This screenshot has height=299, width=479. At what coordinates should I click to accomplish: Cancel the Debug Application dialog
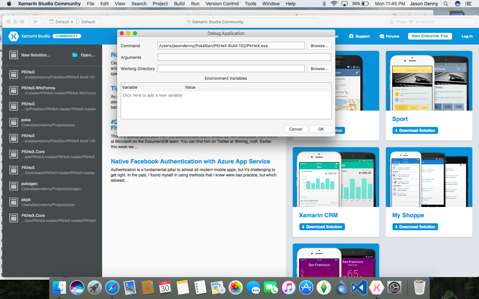pyautogui.click(x=296, y=129)
